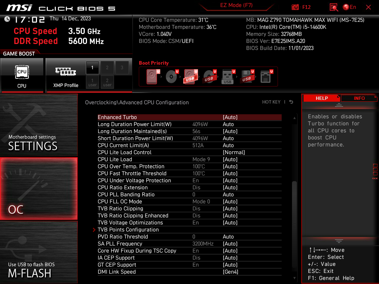This screenshot has height=284, width=379.
Task: Close the BIOS with the X icon
Action: pyautogui.click(x=368, y=7)
